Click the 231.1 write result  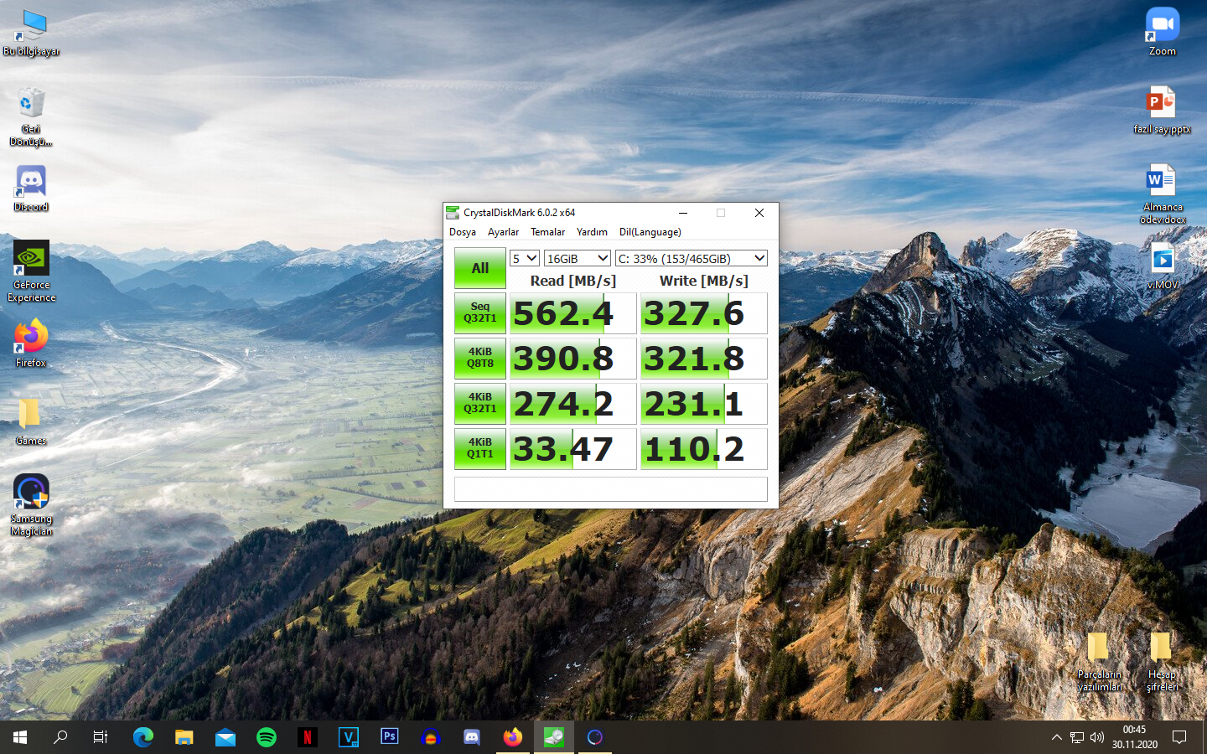click(704, 404)
